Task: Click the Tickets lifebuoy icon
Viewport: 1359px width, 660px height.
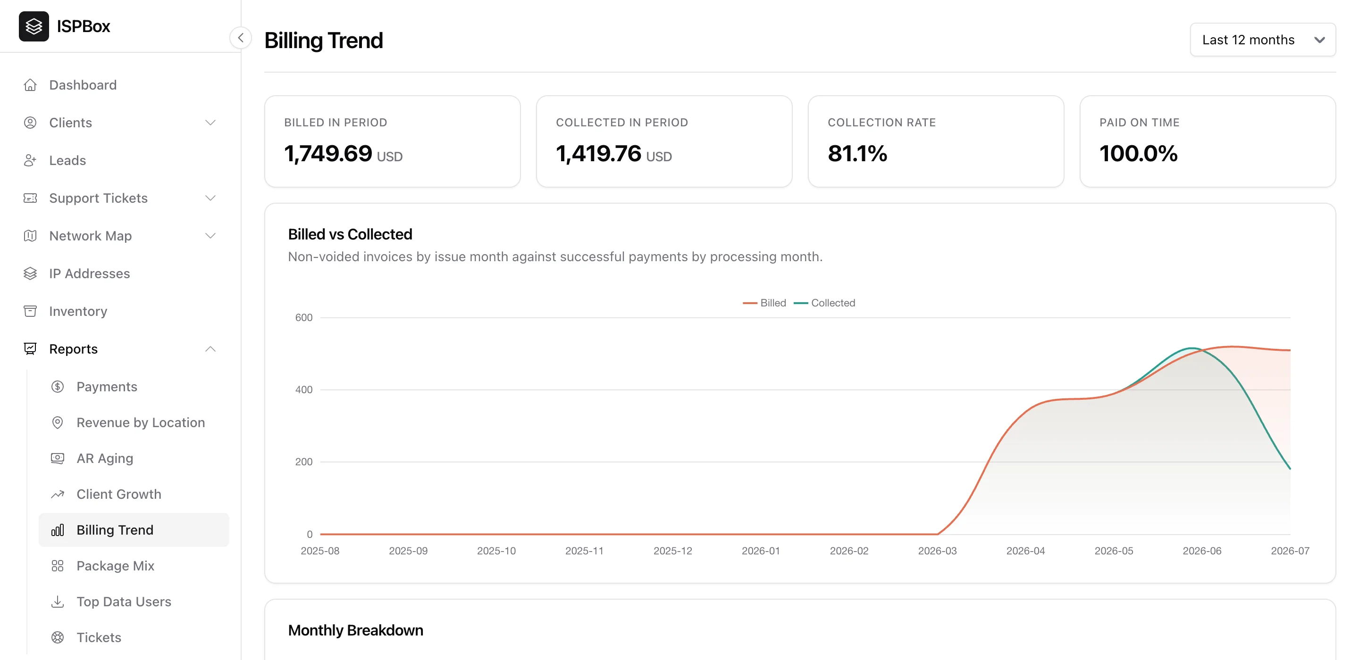Action: (58, 637)
